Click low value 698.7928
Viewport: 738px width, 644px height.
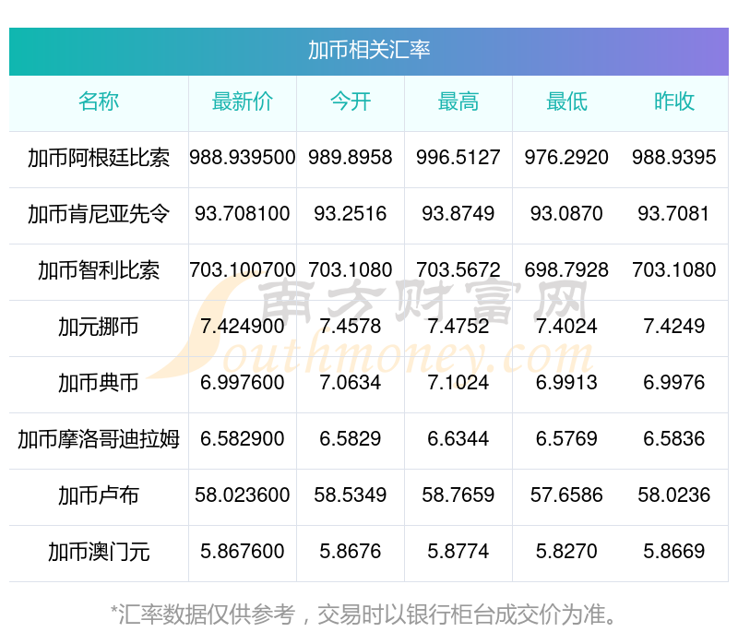point(566,270)
